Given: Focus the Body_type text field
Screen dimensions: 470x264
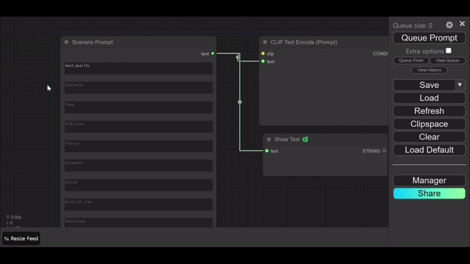Looking at the screenshot, I should [x=139, y=127].
